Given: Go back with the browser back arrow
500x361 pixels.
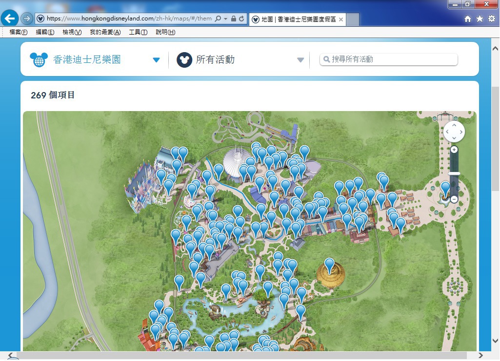Looking at the screenshot, I should point(10,19).
